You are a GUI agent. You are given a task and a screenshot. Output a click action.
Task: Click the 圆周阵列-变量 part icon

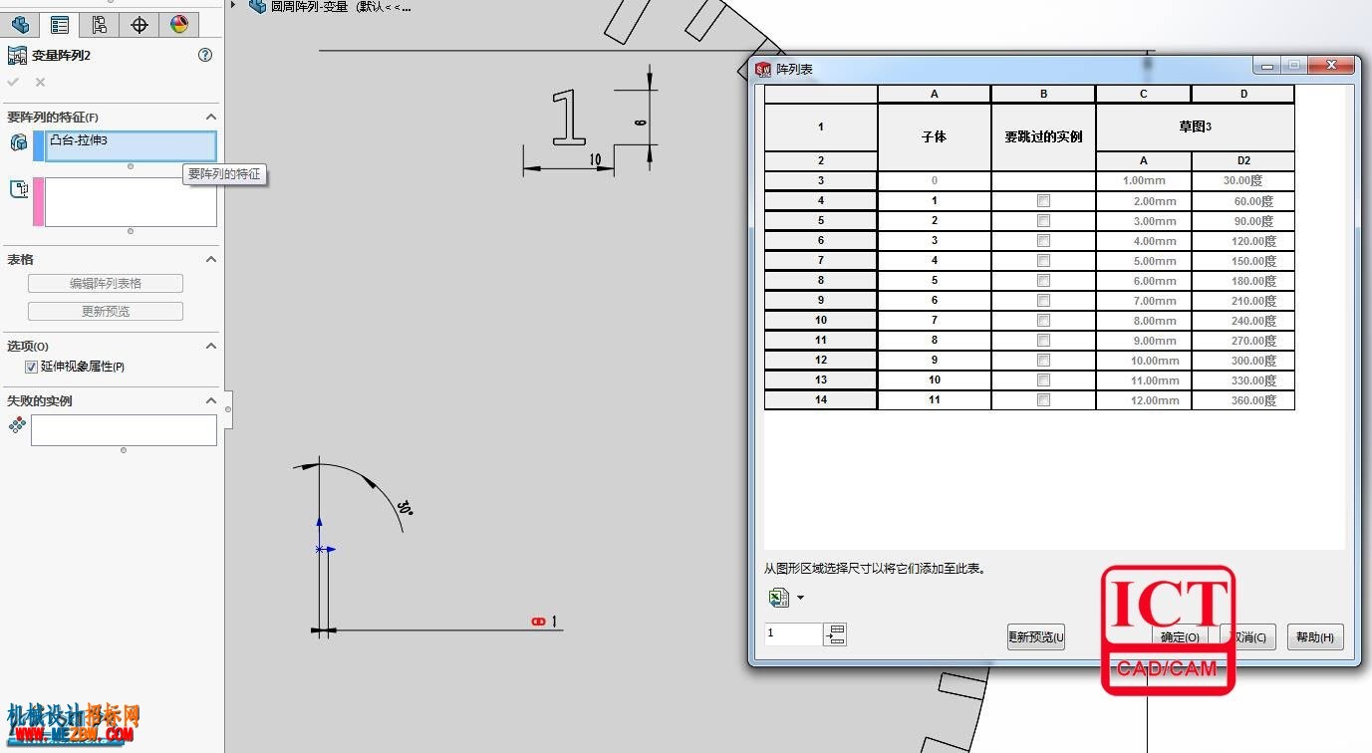click(x=258, y=6)
